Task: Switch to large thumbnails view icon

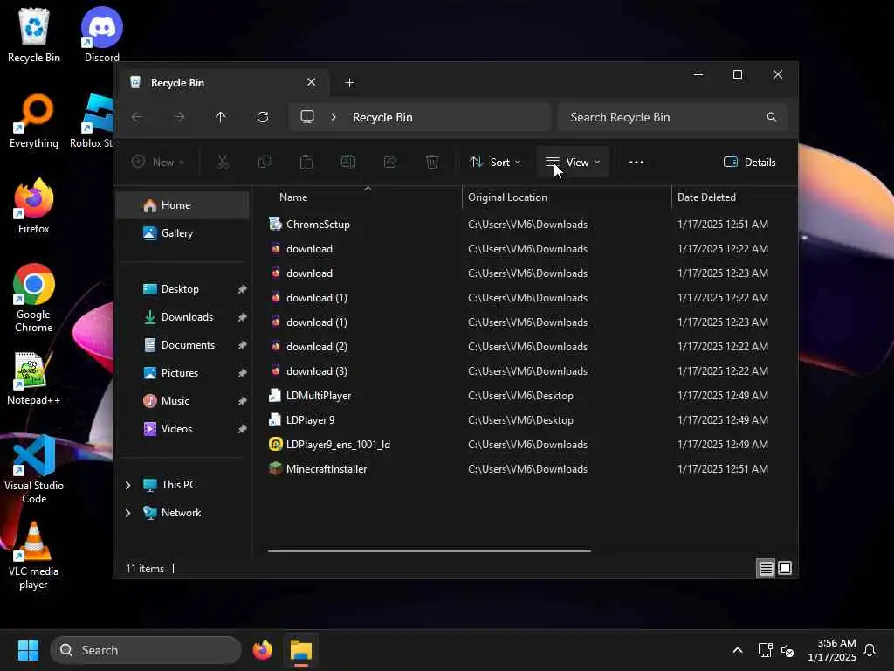Action: tap(785, 568)
